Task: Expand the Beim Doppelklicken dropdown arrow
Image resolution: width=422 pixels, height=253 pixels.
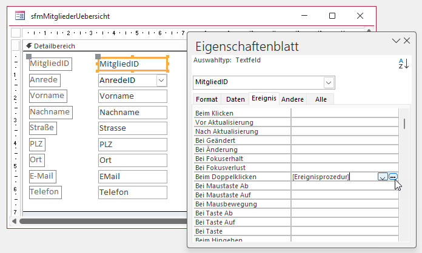Action: [x=383, y=177]
